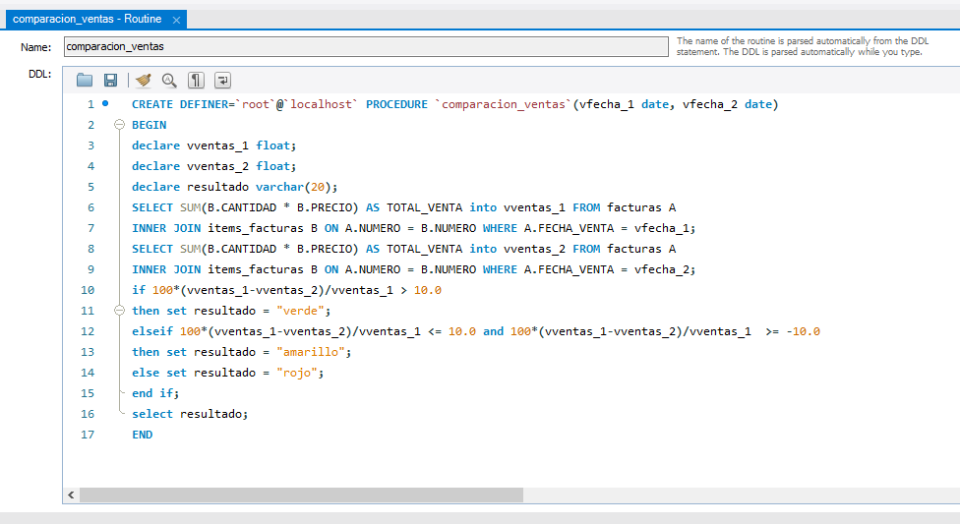Click varchar on line 5

pyautogui.click(x=279, y=187)
